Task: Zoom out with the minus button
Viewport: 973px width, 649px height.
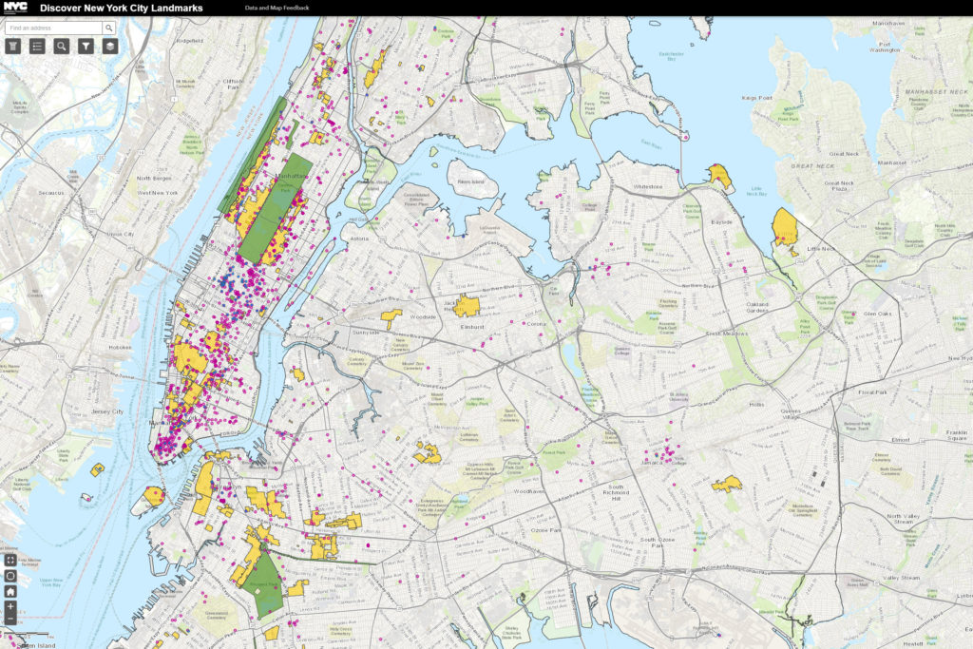Action: click(10, 619)
